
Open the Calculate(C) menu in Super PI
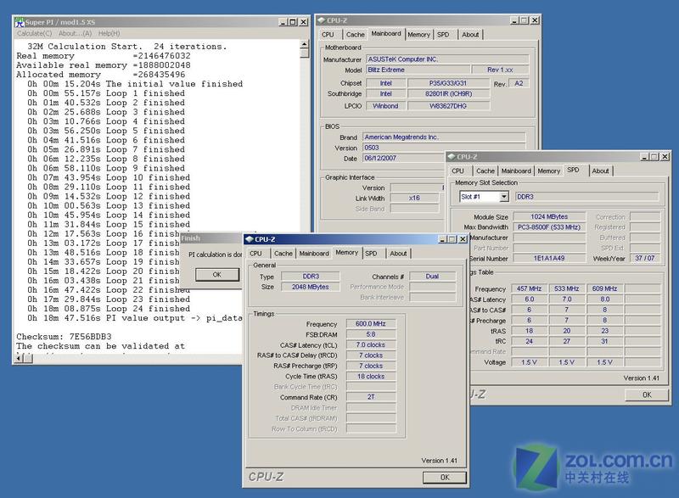[x=35, y=33]
